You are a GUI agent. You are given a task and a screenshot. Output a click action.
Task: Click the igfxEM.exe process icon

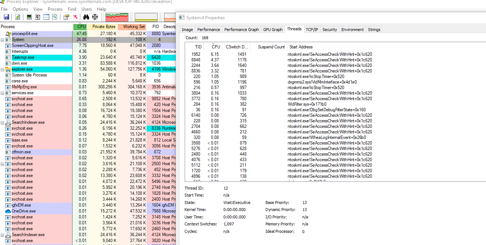click(x=8, y=205)
